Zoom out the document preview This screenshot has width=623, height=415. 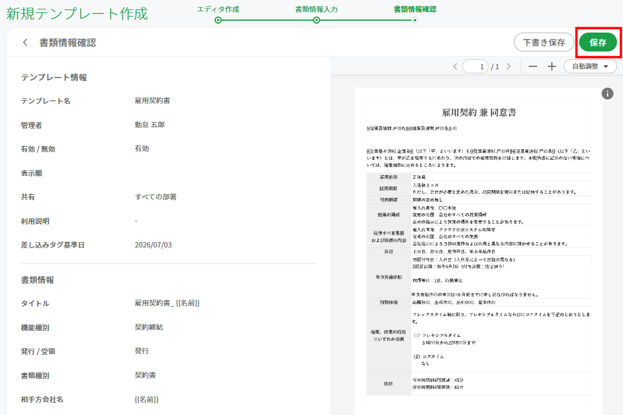click(533, 67)
